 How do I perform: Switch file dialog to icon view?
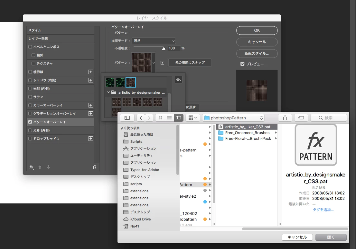[x=160, y=118]
